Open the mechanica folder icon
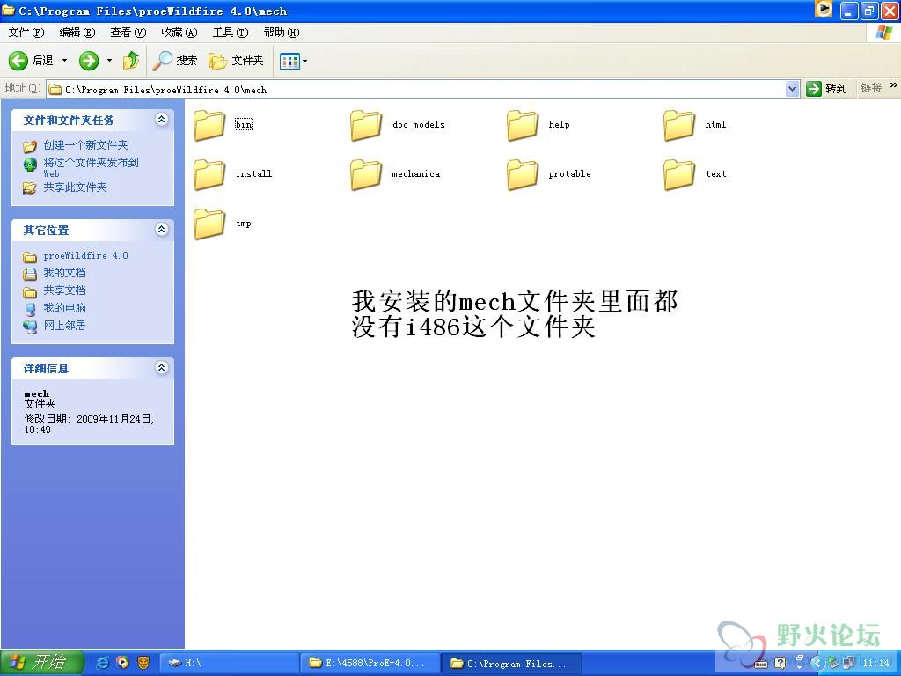Screen dimensions: 901x676 pyautogui.click(x=366, y=174)
